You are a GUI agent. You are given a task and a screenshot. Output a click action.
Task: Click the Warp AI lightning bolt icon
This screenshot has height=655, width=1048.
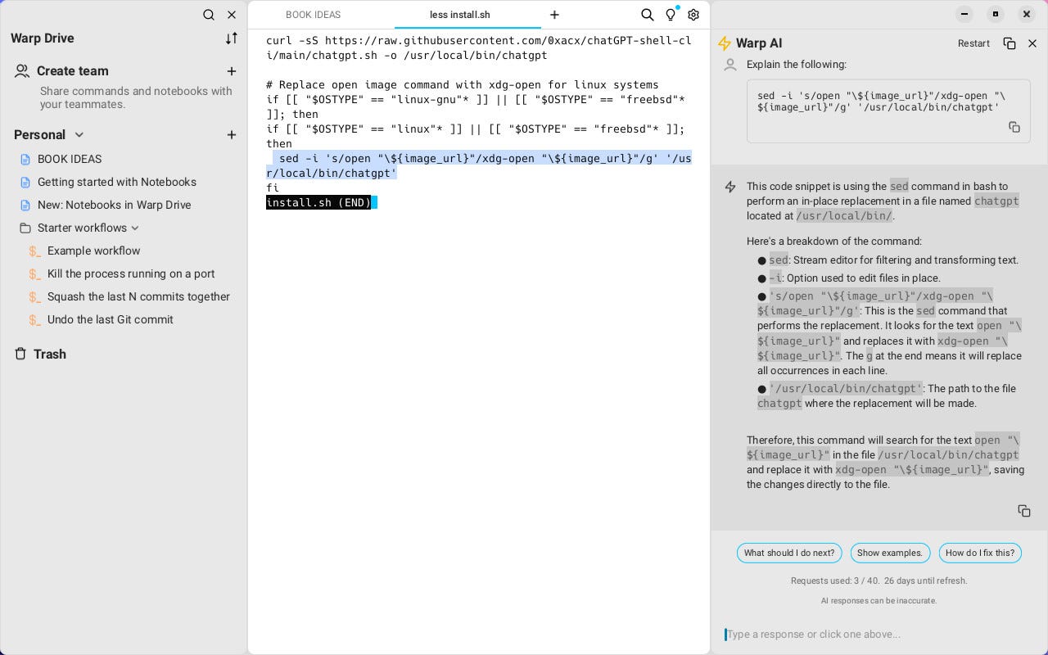[x=724, y=43]
